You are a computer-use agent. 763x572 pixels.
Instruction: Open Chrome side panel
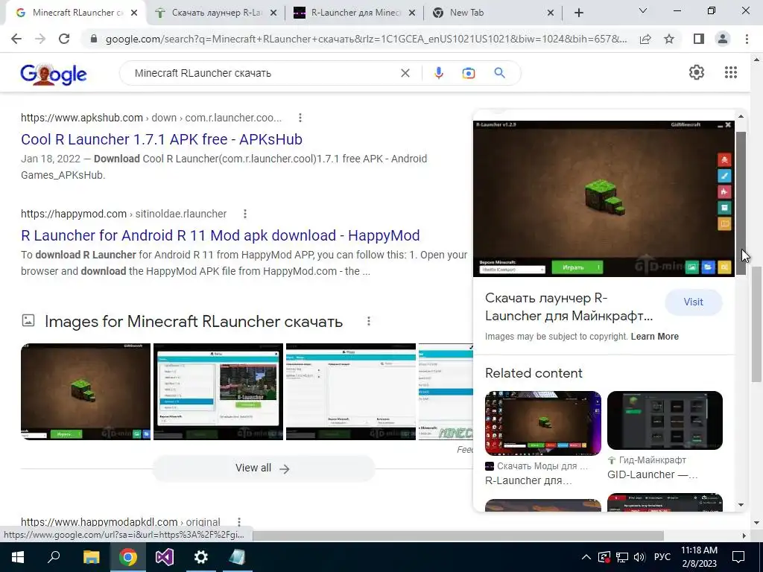[x=699, y=39]
